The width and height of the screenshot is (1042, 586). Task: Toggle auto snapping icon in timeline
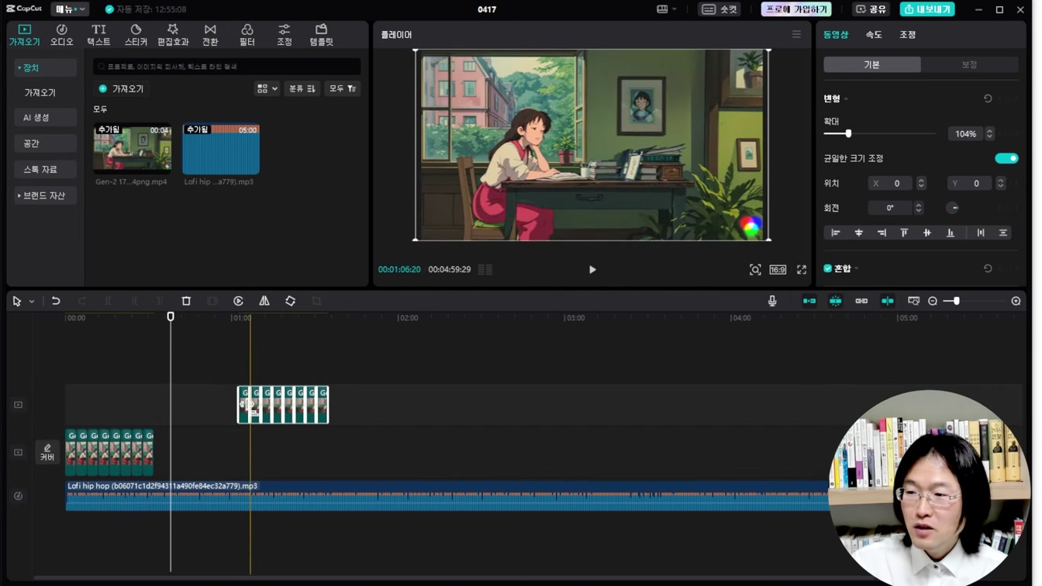[835, 301]
